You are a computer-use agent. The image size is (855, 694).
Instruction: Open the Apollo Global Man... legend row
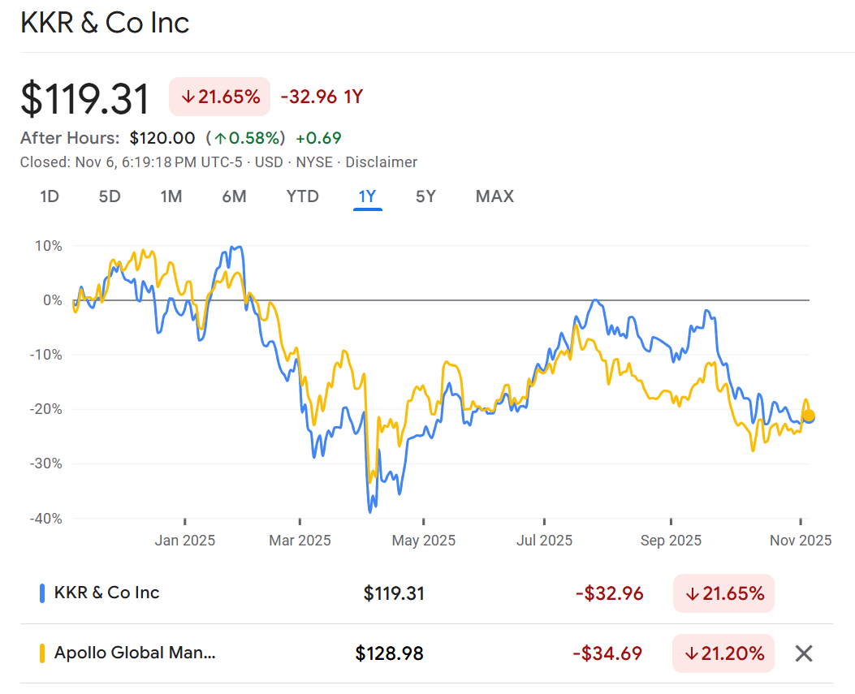(x=135, y=653)
